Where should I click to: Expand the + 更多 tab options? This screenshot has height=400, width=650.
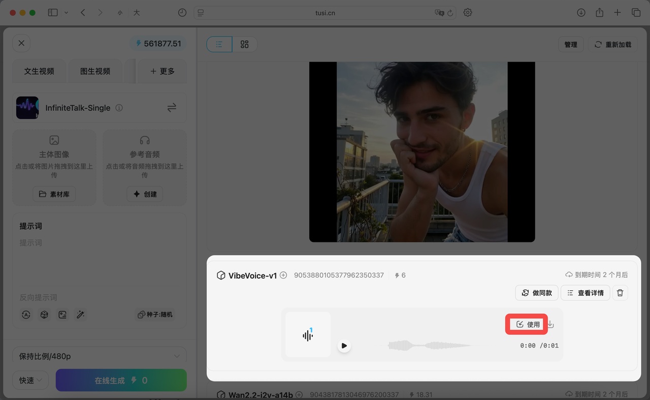pos(162,71)
